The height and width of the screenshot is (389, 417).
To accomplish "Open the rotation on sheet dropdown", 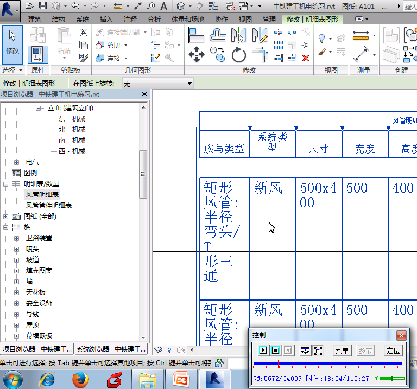I will coord(189,84).
